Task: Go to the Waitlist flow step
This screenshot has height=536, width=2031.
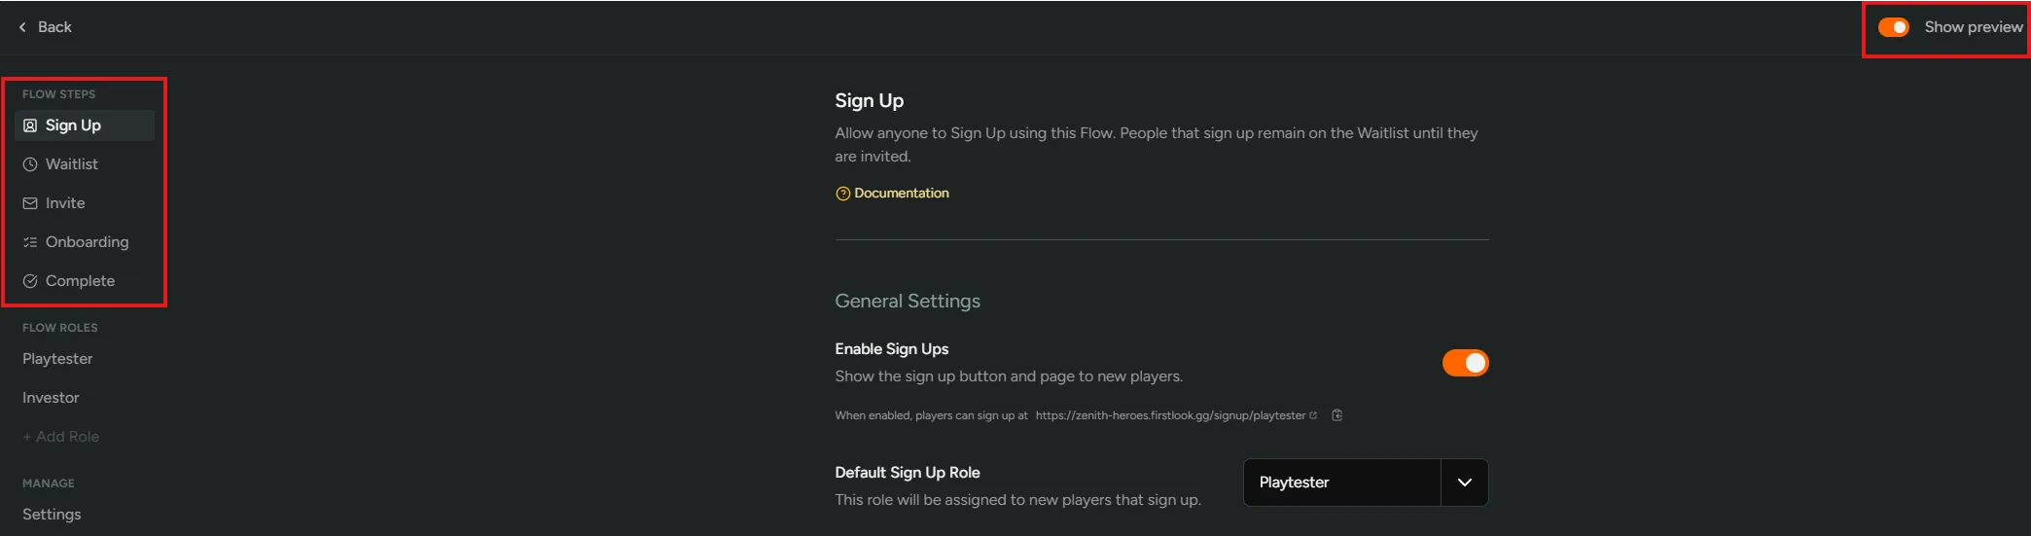Action: [72, 164]
